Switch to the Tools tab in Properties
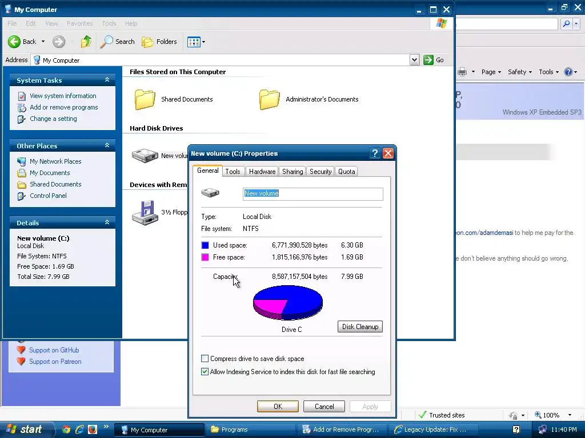The image size is (585, 438). [x=233, y=172]
